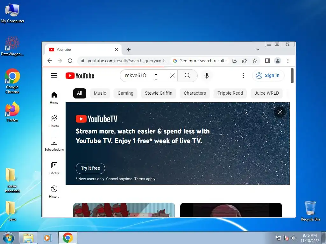Expand the tab search chevron
The width and height of the screenshot is (326, 244).
[x=258, y=50]
